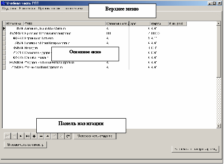224x164 pixels.
Task: Open the Студенты menu
Action: tap(9, 8)
